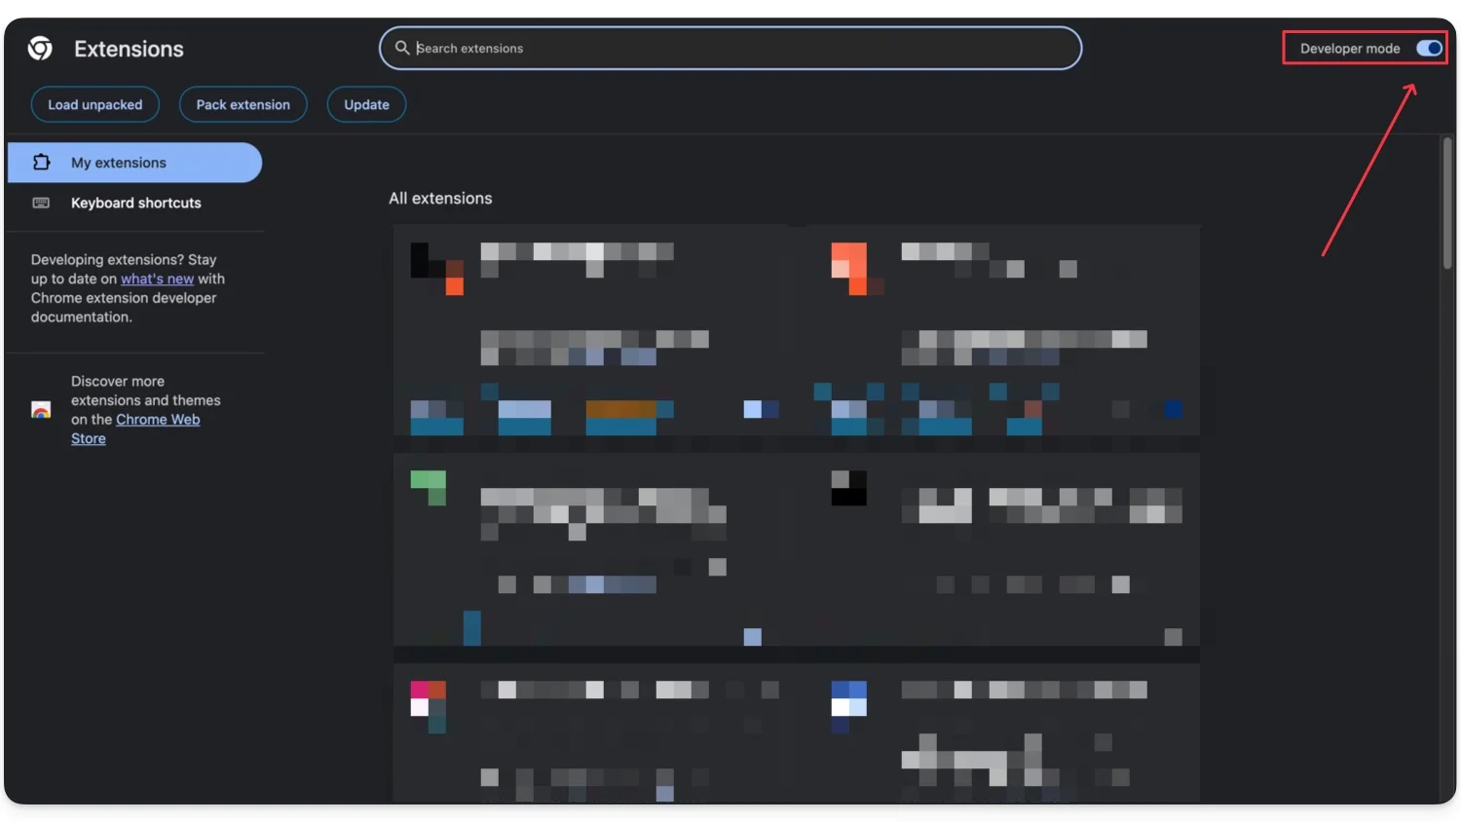Screen dimensions: 1461x822
Task: Click the Pack extension button
Action: 243,104
